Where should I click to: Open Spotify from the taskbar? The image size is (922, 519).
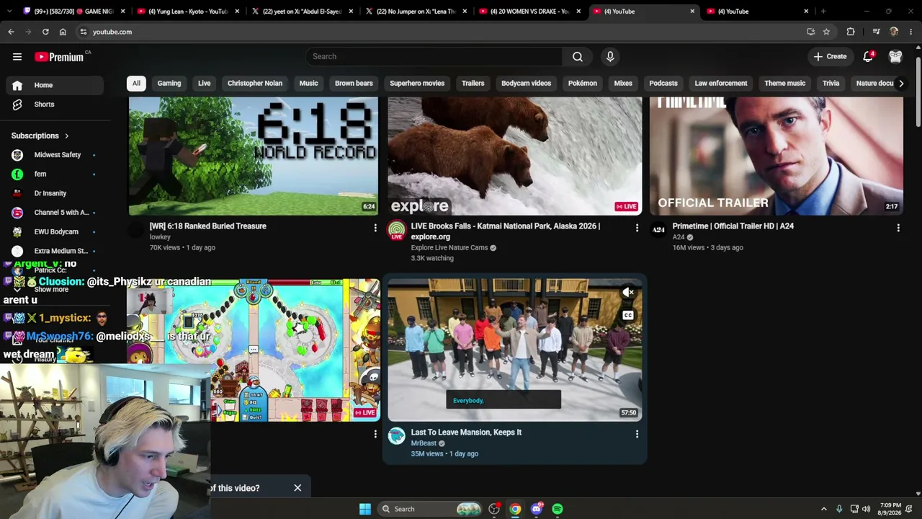point(558,509)
